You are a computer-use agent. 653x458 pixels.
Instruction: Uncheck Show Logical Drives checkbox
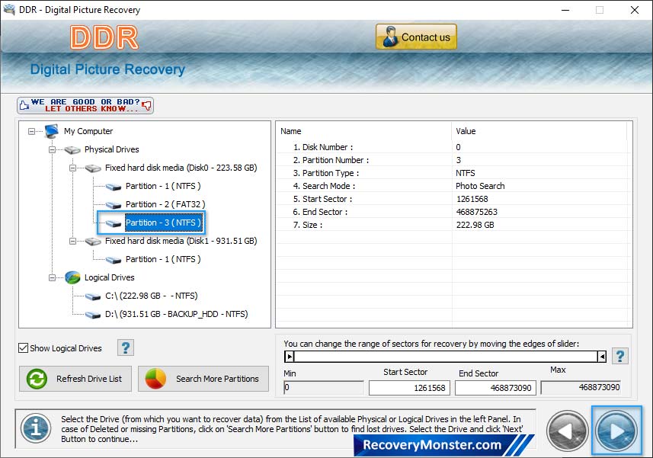pos(24,348)
